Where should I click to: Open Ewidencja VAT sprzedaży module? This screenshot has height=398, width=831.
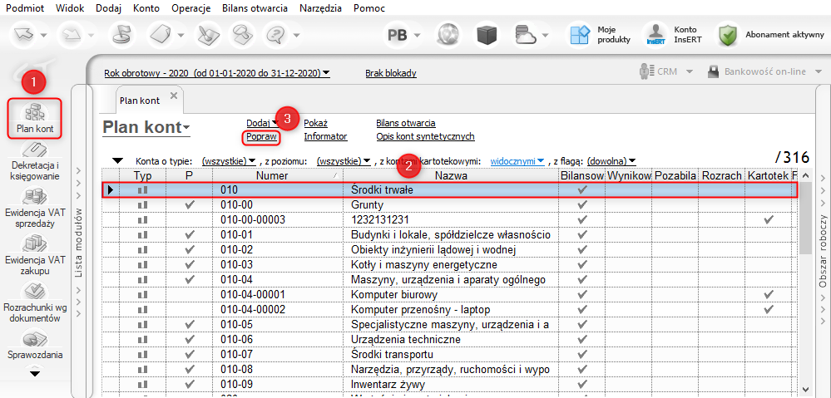pos(34,197)
